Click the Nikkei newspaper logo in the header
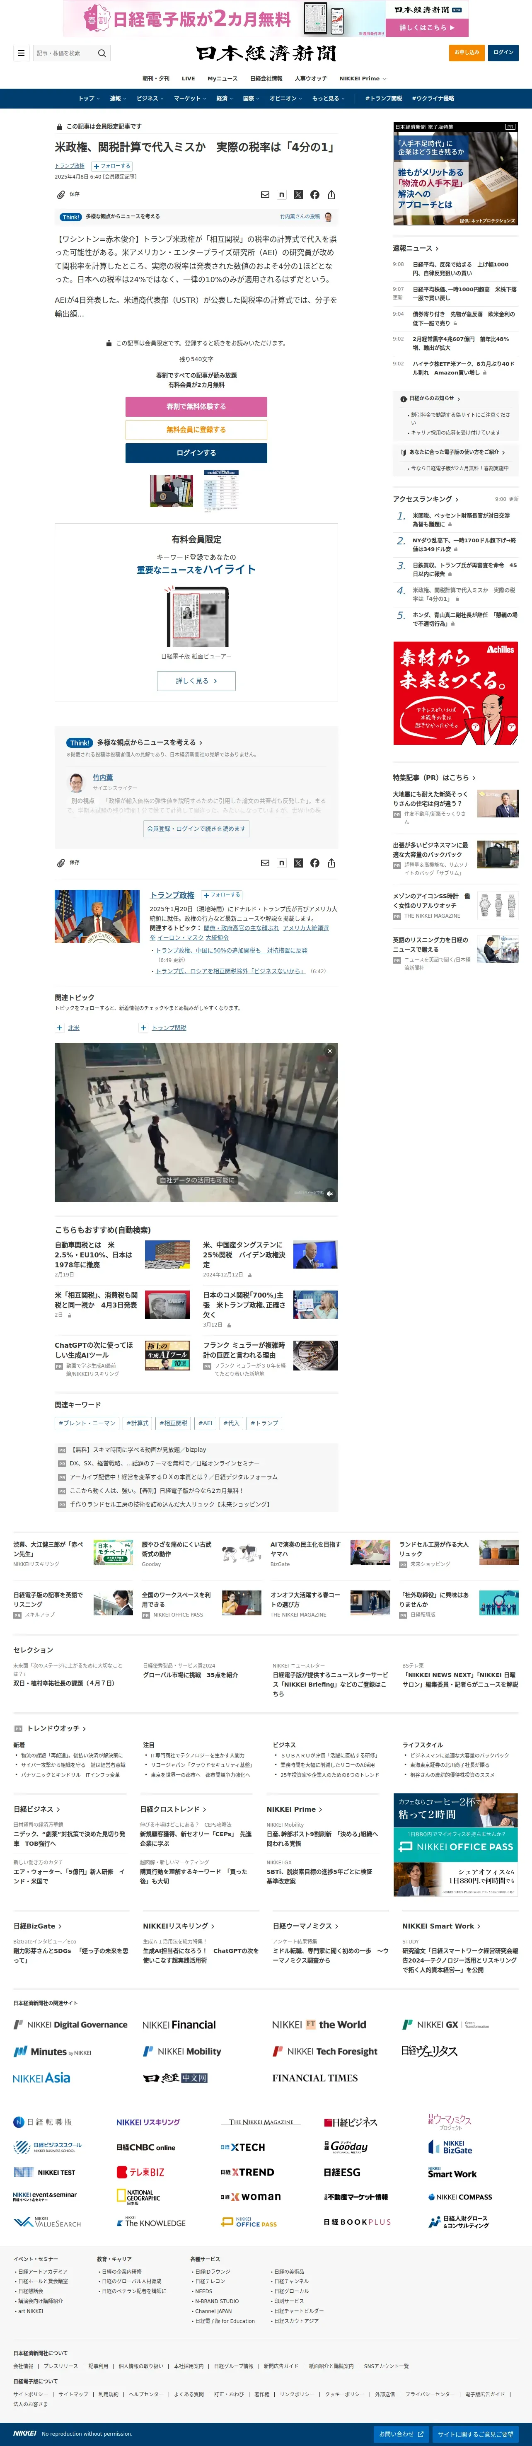The height and width of the screenshot is (2446, 532). click(266, 53)
